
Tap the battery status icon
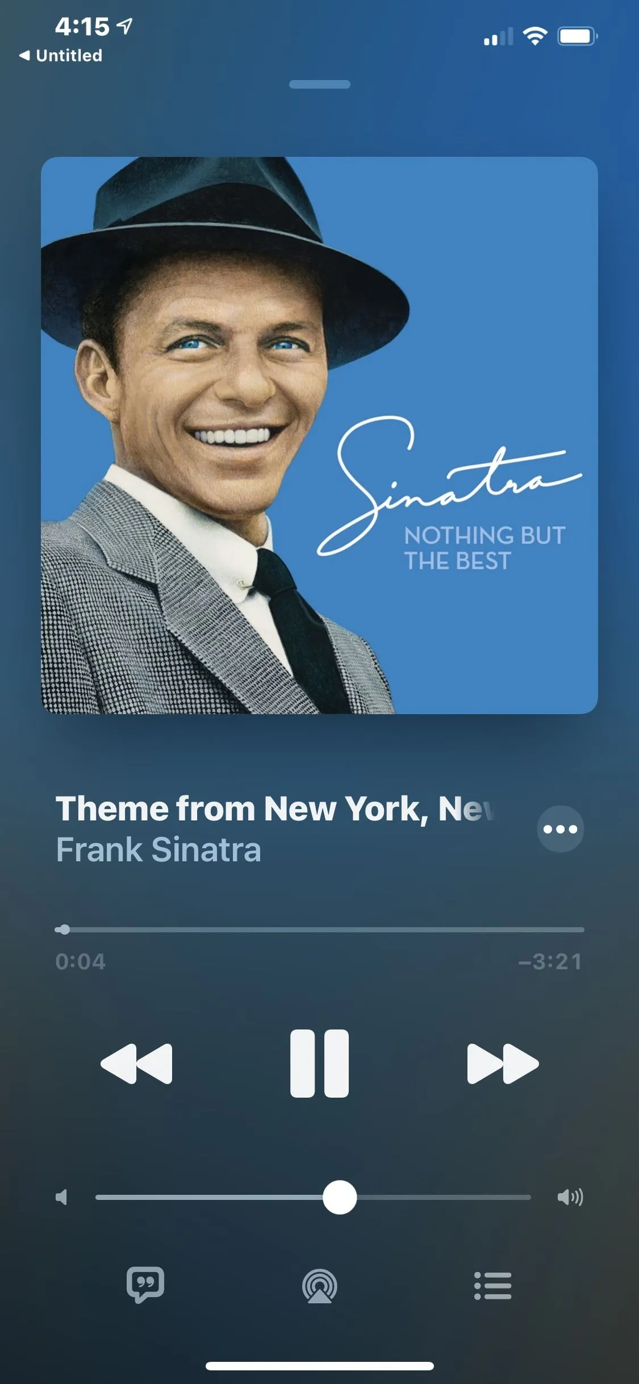(x=578, y=36)
